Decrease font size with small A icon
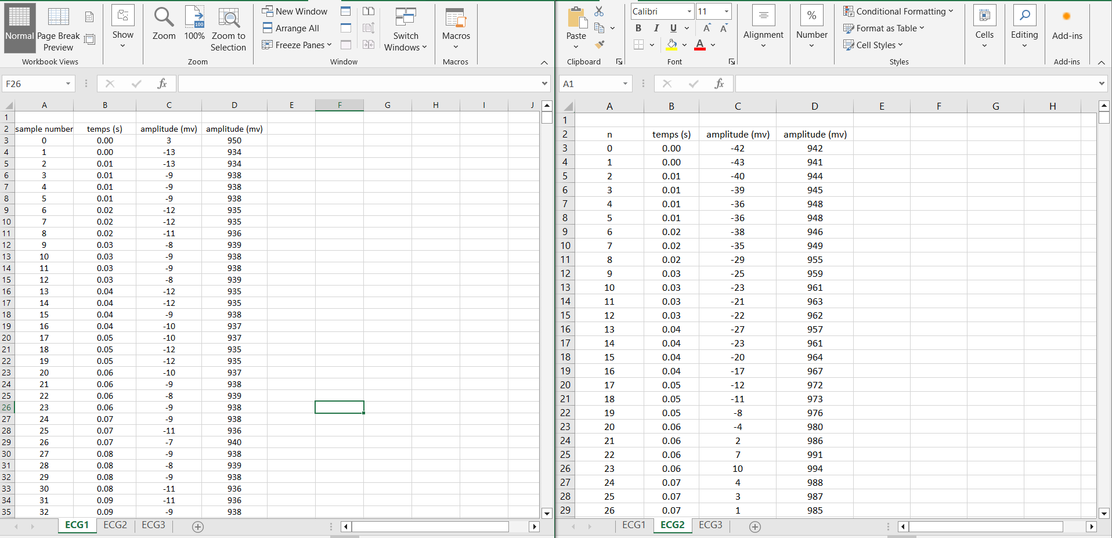Viewport: 1112px width, 538px height. tap(724, 28)
